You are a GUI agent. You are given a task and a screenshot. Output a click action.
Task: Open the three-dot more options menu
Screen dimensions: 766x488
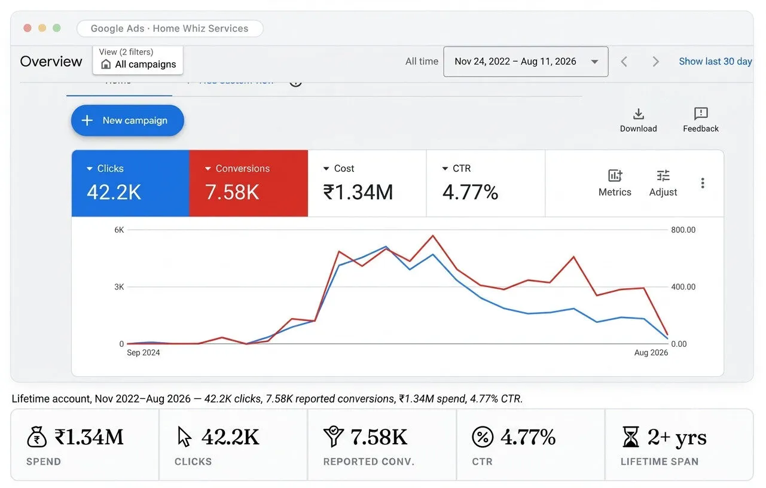pos(703,183)
